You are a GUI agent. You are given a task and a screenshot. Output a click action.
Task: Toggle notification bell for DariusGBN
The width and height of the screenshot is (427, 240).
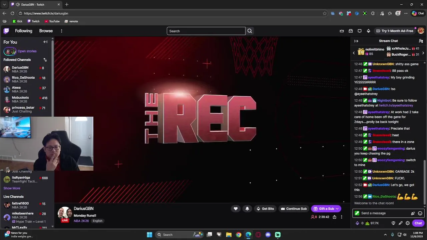click(x=247, y=209)
